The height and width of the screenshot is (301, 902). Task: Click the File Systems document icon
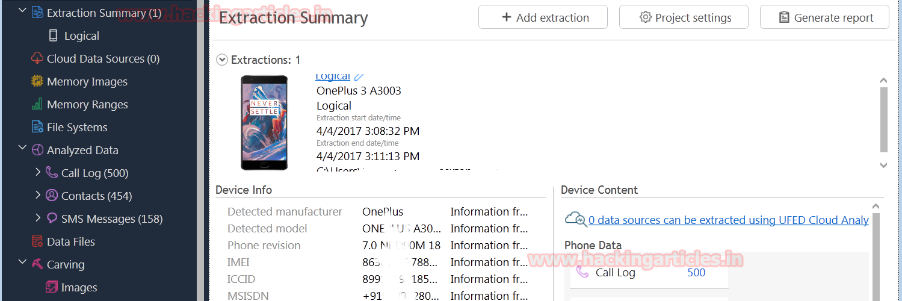click(37, 127)
